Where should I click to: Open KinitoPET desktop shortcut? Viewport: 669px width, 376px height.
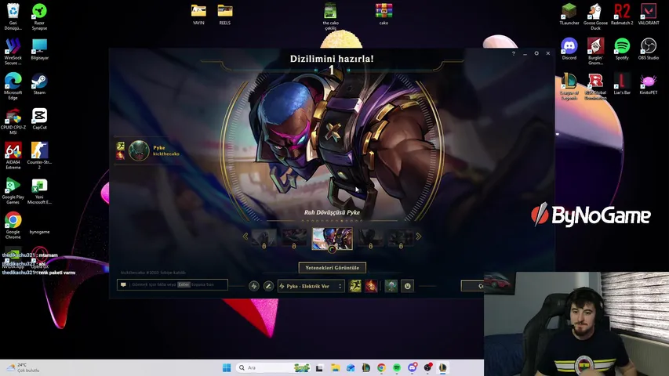(649, 84)
